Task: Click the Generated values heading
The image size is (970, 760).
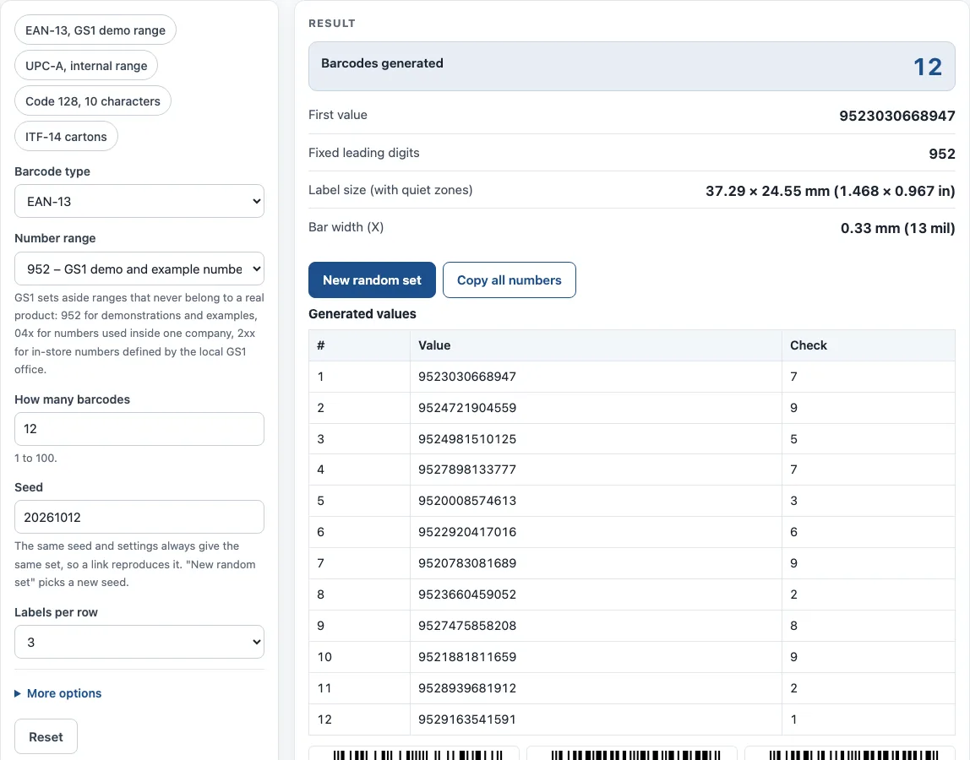Action: pyautogui.click(x=362, y=313)
